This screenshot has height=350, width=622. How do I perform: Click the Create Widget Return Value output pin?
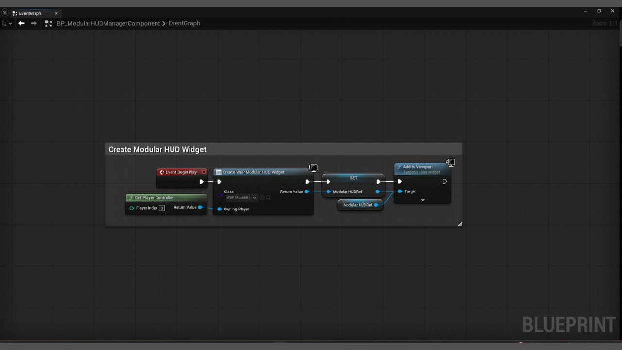click(307, 192)
